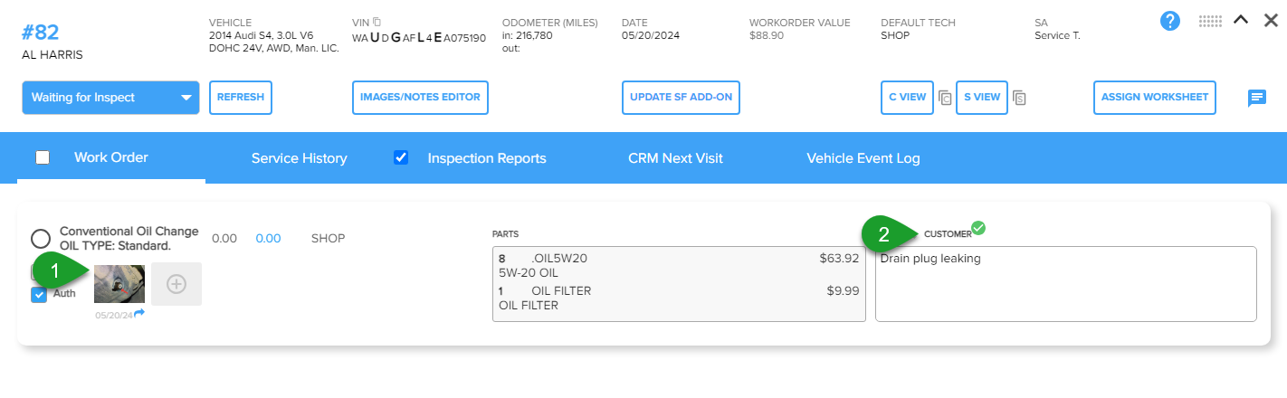Click the Conventional Oil Change job title

click(x=129, y=239)
